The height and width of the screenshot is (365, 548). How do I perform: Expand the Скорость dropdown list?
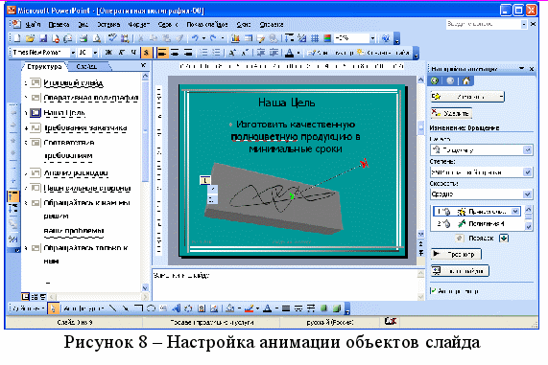[x=527, y=194]
